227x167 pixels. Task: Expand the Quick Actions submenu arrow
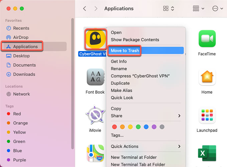(179, 146)
